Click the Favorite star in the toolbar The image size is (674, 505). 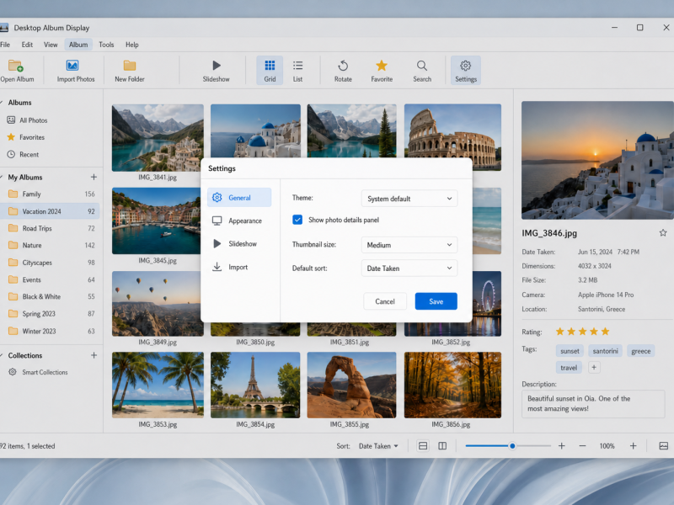[x=382, y=66]
